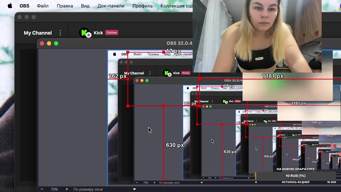
Task: Click the НА НОВУЮ ОПАРАТУРУ goal title
Action: point(295,169)
